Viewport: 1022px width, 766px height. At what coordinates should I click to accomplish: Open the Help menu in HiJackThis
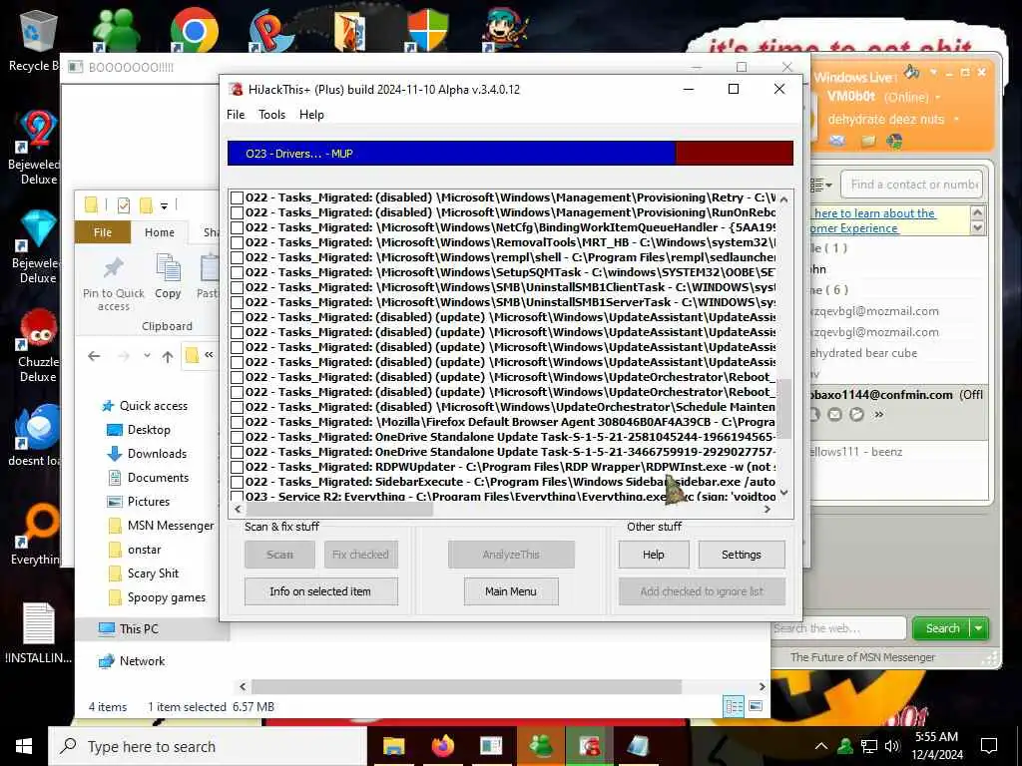pos(311,115)
